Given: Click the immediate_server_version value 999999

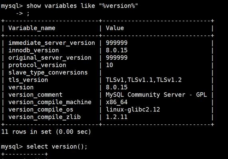Looking at the screenshot, I should [x=117, y=43].
